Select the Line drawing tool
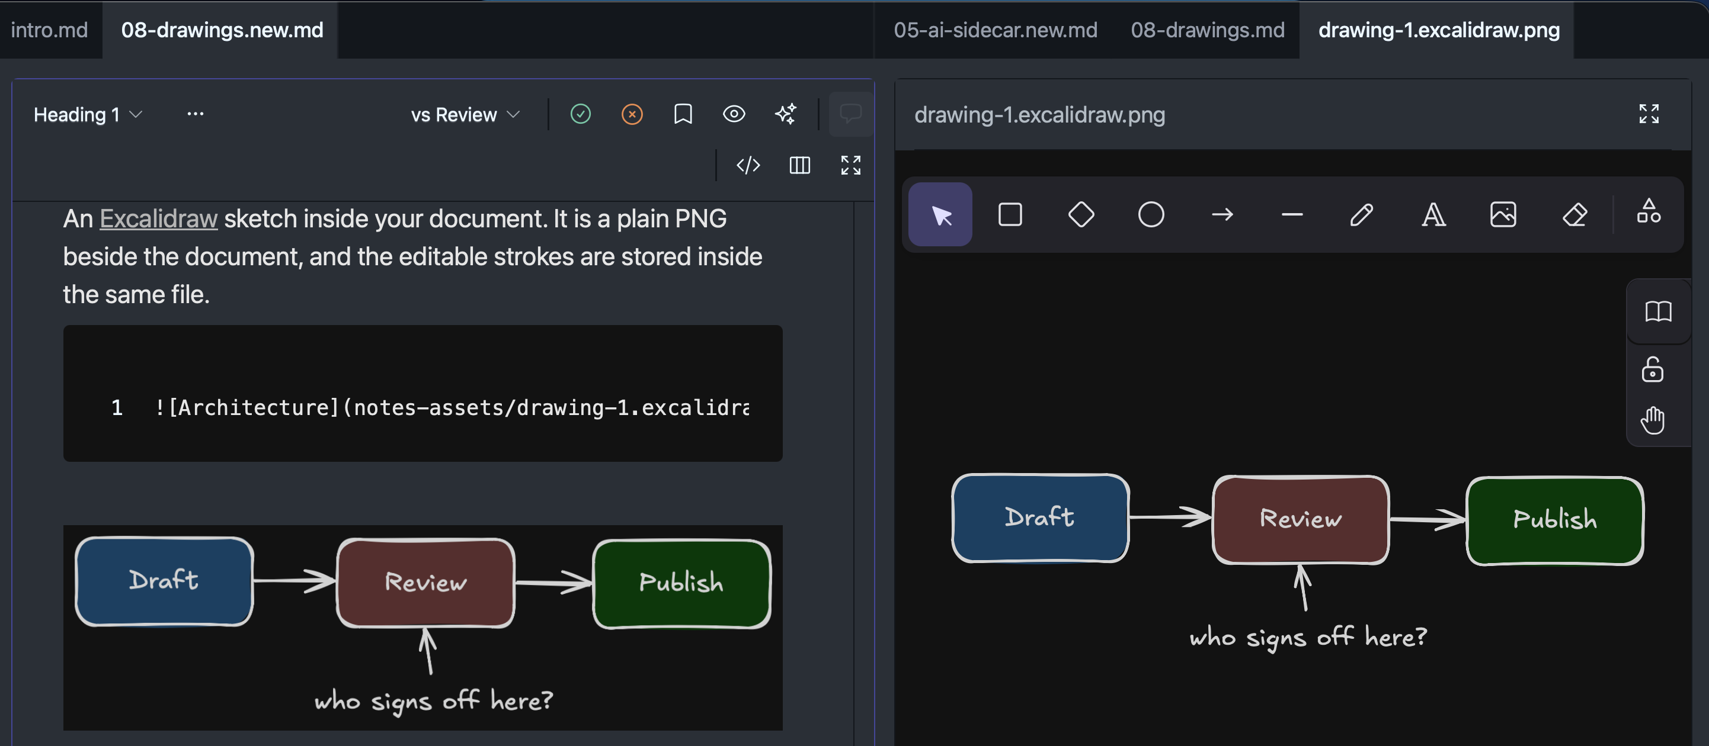This screenshot has height=746, width=1709. point(1292,215)
